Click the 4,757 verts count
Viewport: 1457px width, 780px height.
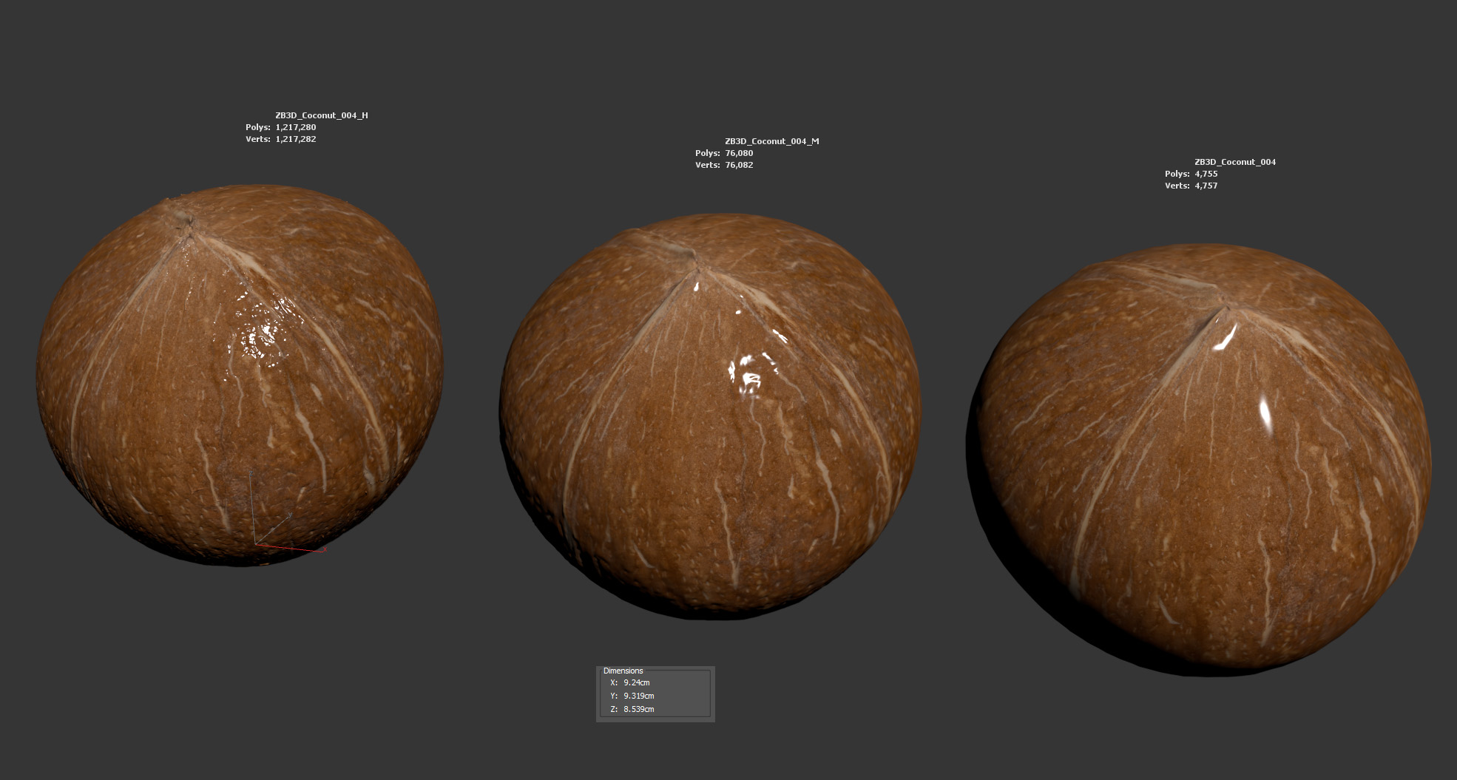point(1206,186)
